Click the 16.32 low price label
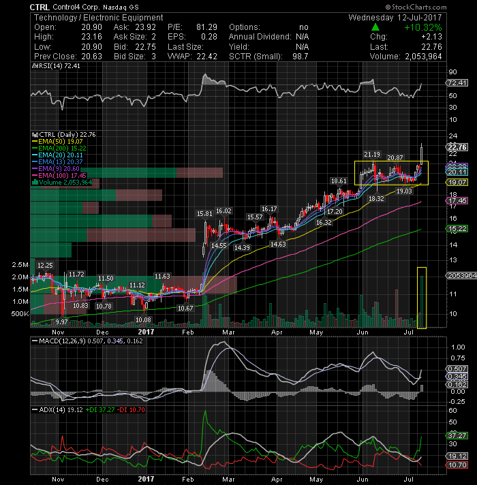 [324, 222]
